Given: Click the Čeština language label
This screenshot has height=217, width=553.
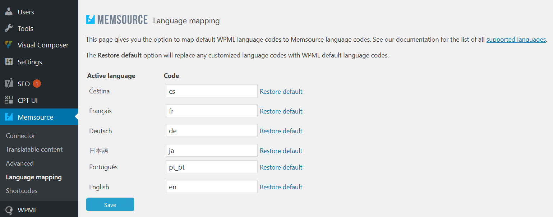Looking at the screenshot, I should 100,91.
